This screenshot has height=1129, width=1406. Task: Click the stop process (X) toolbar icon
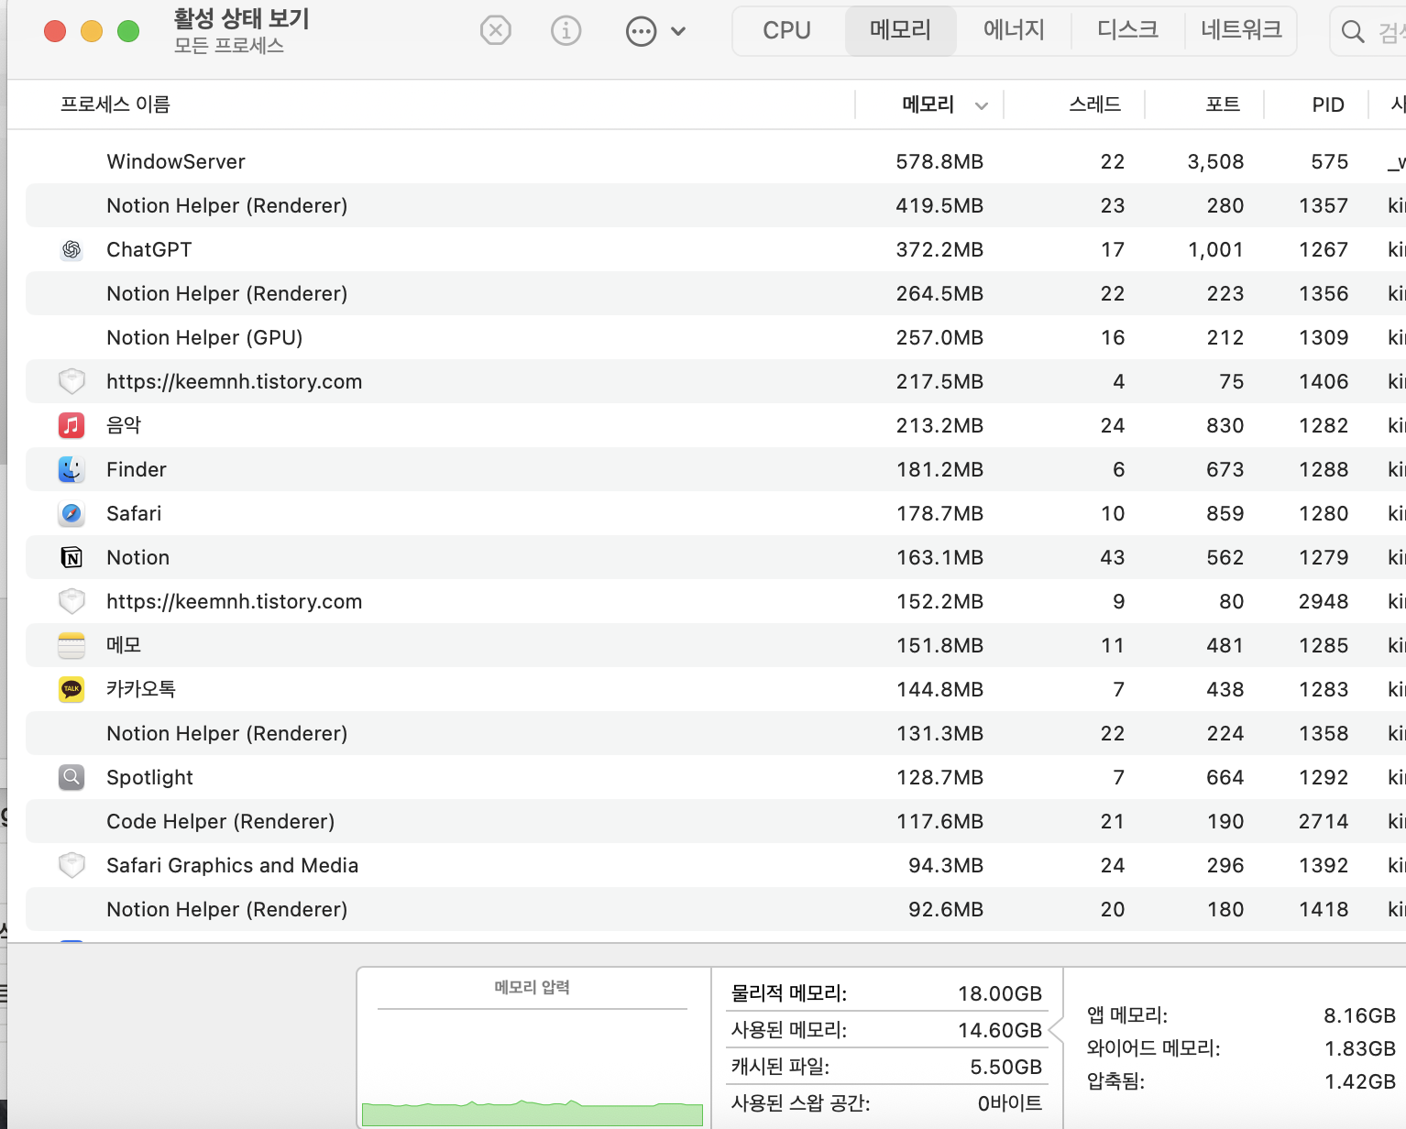point(495,30)
